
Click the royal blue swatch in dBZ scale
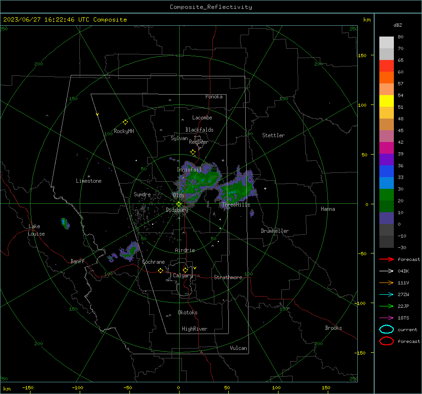[x=386, y=171]
